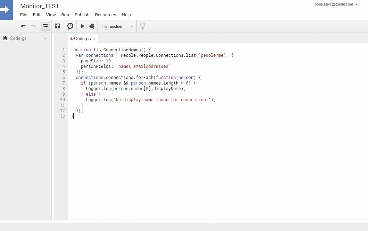Click the lightbulb hint icon
The image size is (368, 231).
pyautogui.click(x=143, y=26)
